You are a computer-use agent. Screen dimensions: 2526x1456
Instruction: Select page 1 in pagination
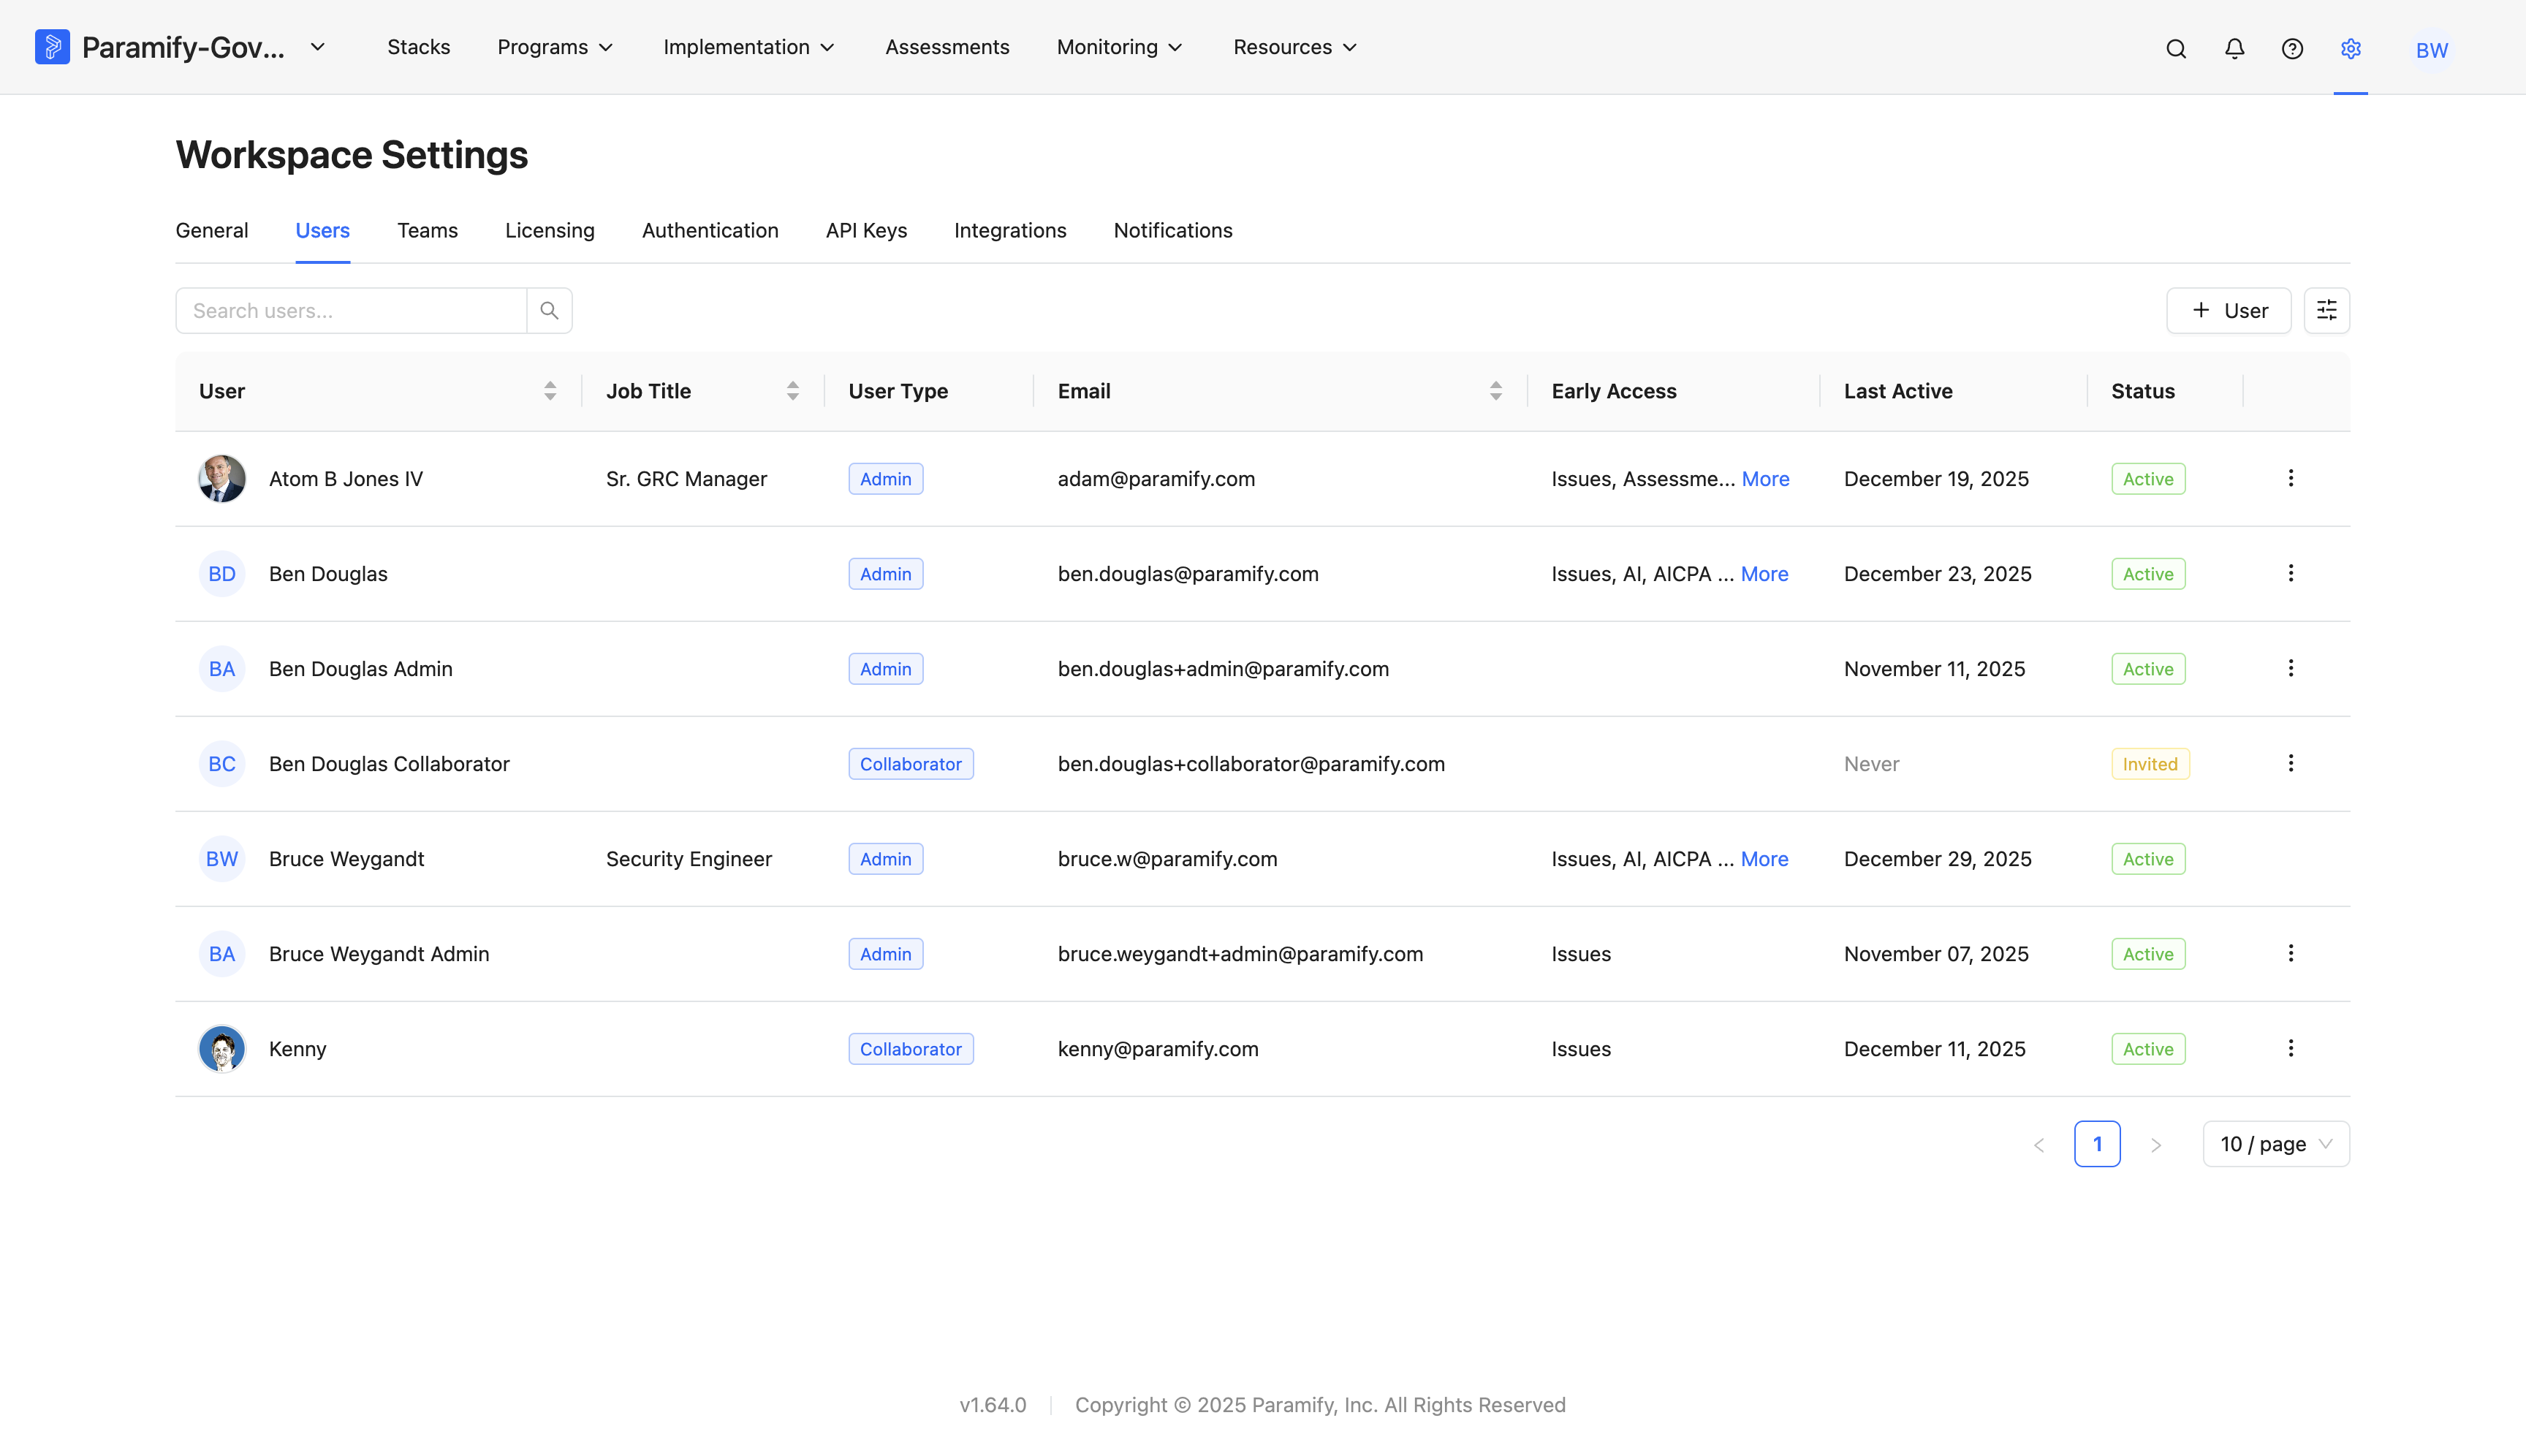point(2097,1144)
